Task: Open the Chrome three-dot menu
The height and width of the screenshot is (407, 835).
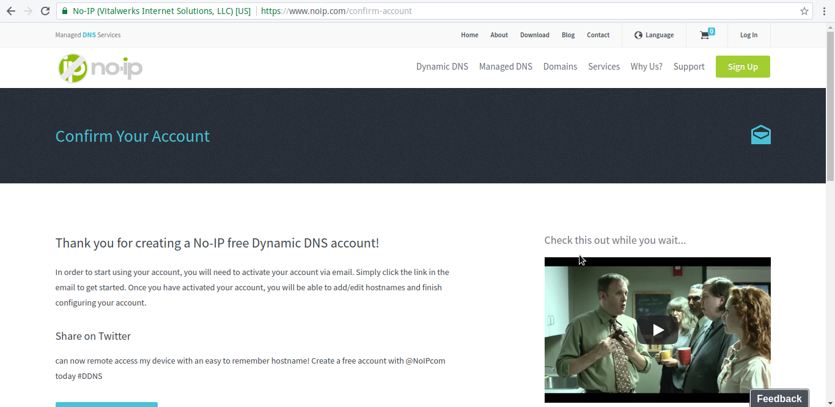Action: [823, 11]
